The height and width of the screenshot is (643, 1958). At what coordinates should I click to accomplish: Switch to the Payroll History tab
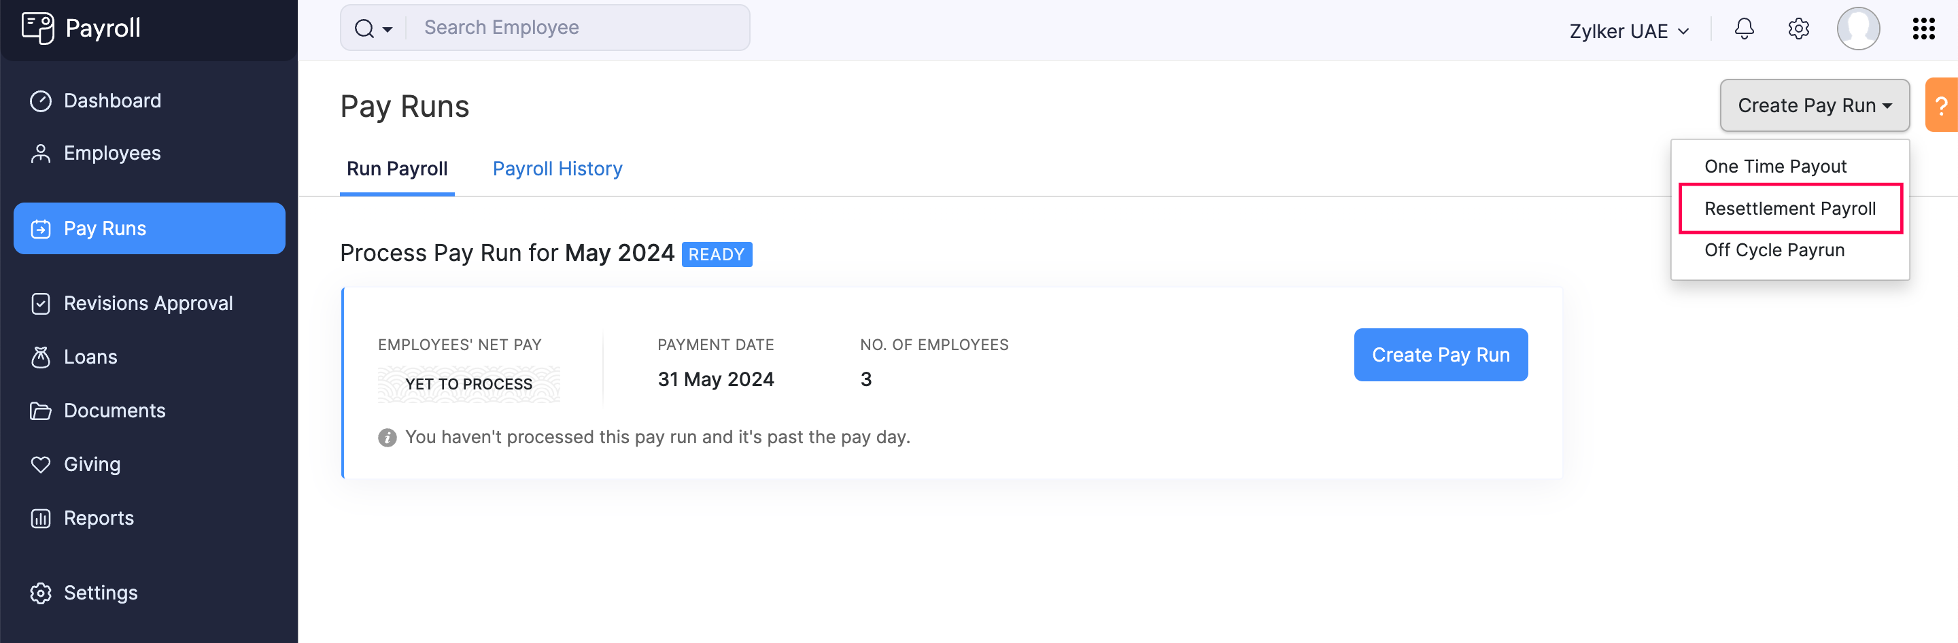pos(556,169)
